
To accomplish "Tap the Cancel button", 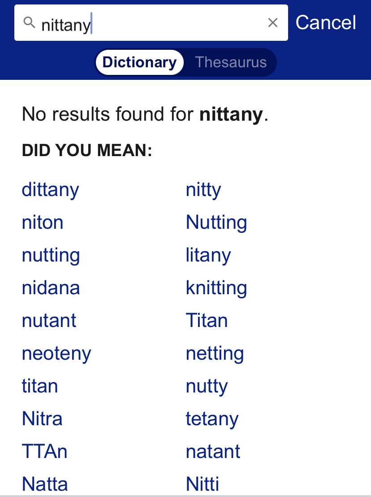I will (x=326, y=23).
